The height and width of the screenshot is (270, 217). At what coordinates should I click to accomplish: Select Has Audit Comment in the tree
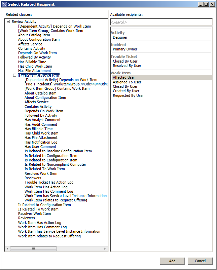[41, 124]
